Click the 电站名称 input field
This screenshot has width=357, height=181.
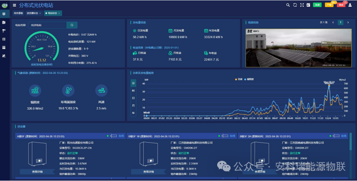pos(47,25)
